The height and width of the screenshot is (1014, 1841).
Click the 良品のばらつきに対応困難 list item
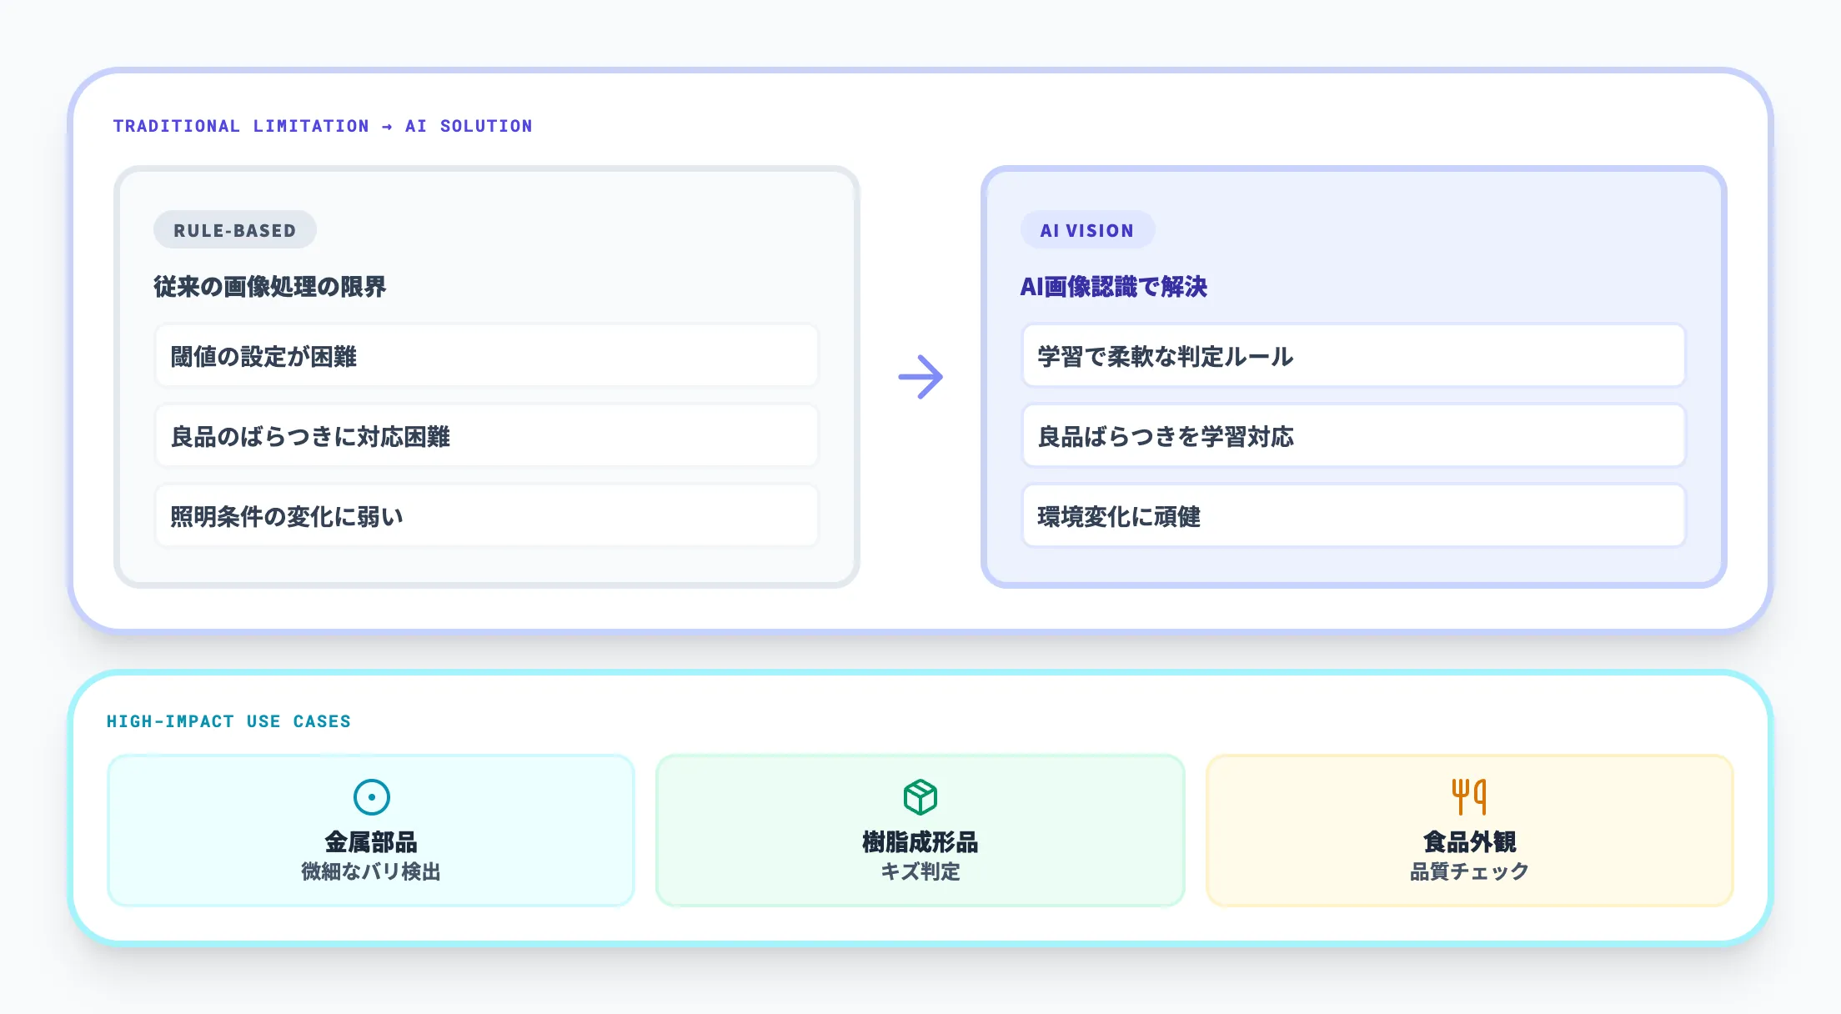click(486, 437)
